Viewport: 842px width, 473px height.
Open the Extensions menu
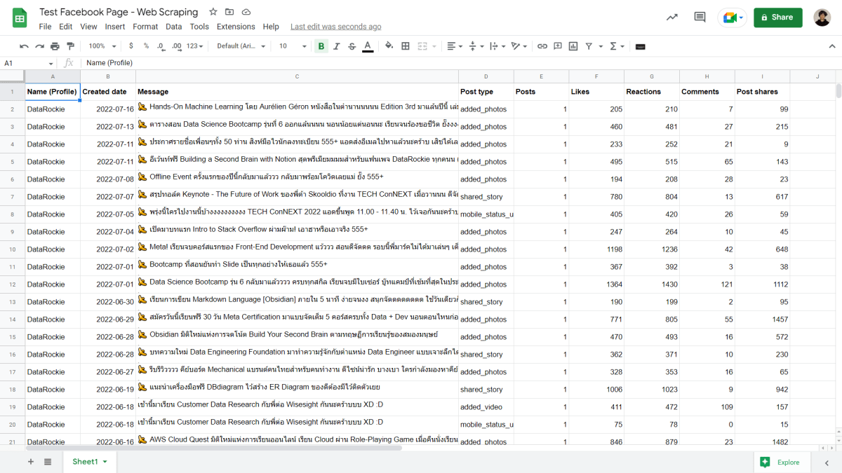pos(236,26)
